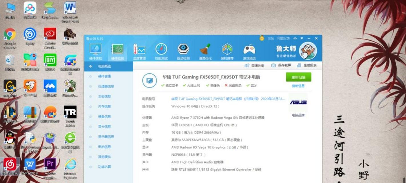Click the AMD High Definition Audio text
406x183 pixels.
tap(197, 162)
